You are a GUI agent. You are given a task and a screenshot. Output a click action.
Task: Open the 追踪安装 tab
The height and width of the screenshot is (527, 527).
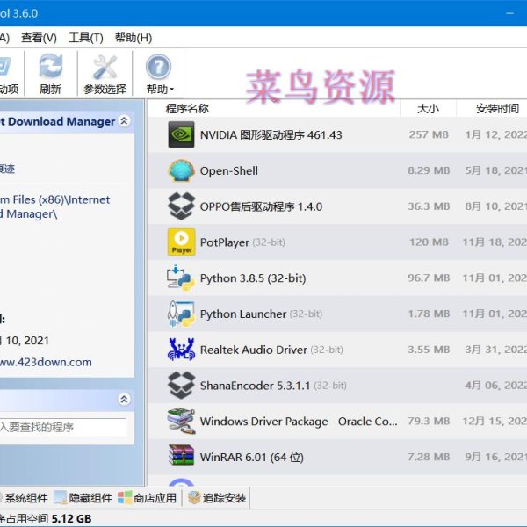pos(217,498)
